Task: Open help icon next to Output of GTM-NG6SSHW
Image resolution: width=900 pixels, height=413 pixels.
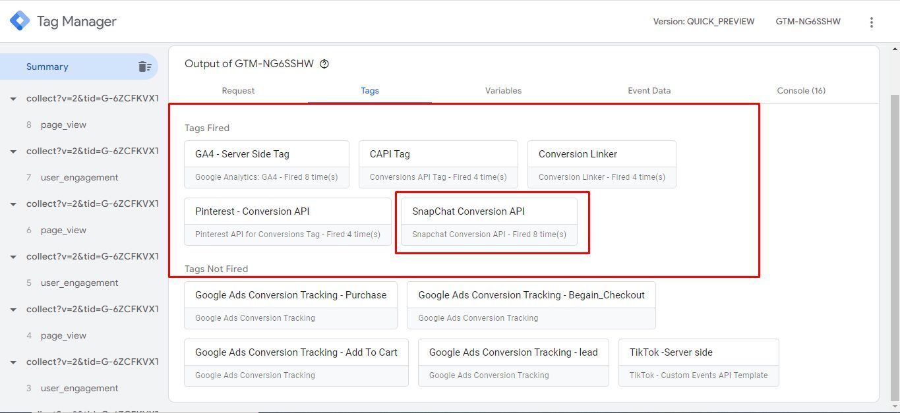Action: tap(324, 64)
